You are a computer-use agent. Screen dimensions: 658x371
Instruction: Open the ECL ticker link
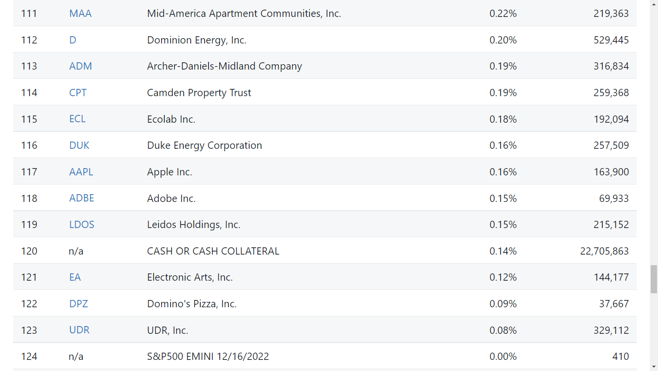(77, 119)
